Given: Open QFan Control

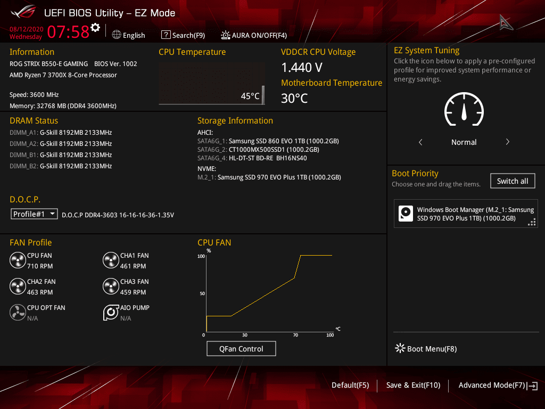Looking at the screenshot, I should 241,348.
